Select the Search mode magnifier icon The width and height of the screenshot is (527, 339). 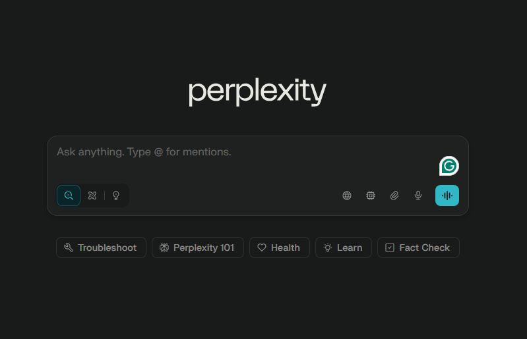pyautogui.click(x=69, y=196)
